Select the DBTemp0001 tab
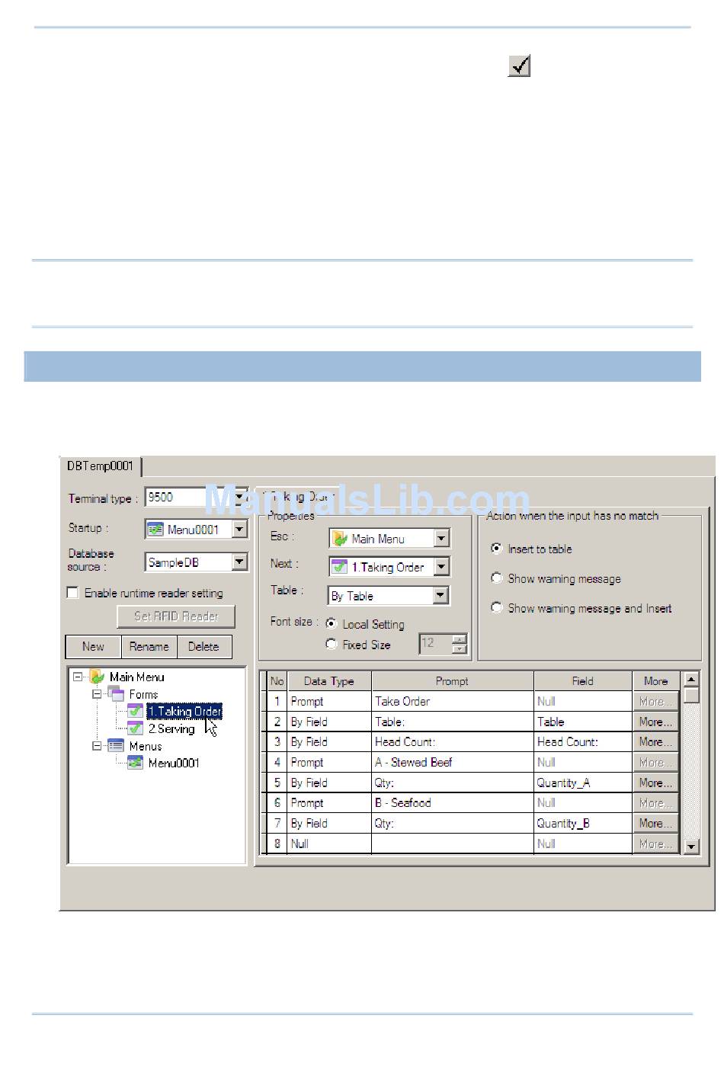Image resolution: width=724 pixels, height=1082 pixels. pyautogui.click(x=100, y=466)
